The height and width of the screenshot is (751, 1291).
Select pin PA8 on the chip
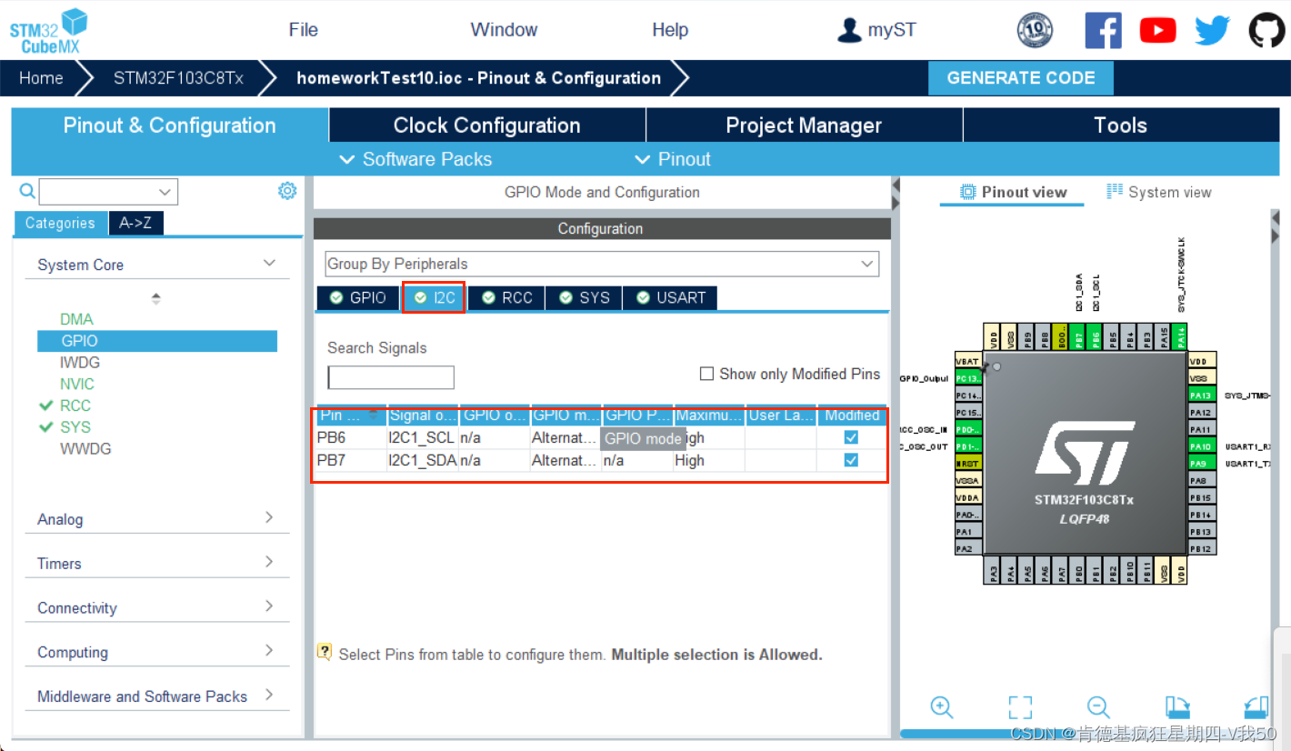(x=1202, y=479)
